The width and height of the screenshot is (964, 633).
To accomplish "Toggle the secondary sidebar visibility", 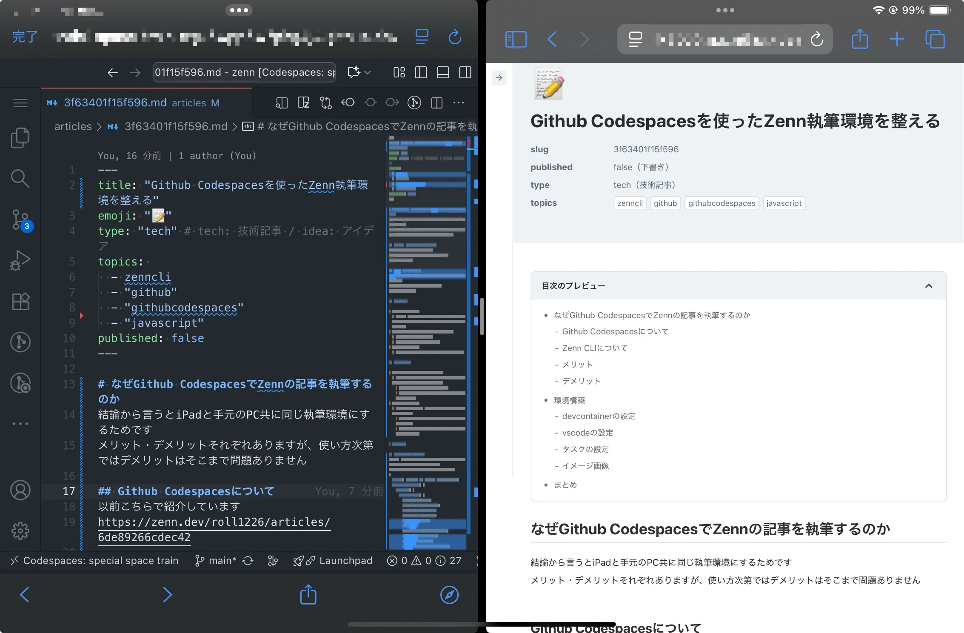I will click(x=465, y=72).
